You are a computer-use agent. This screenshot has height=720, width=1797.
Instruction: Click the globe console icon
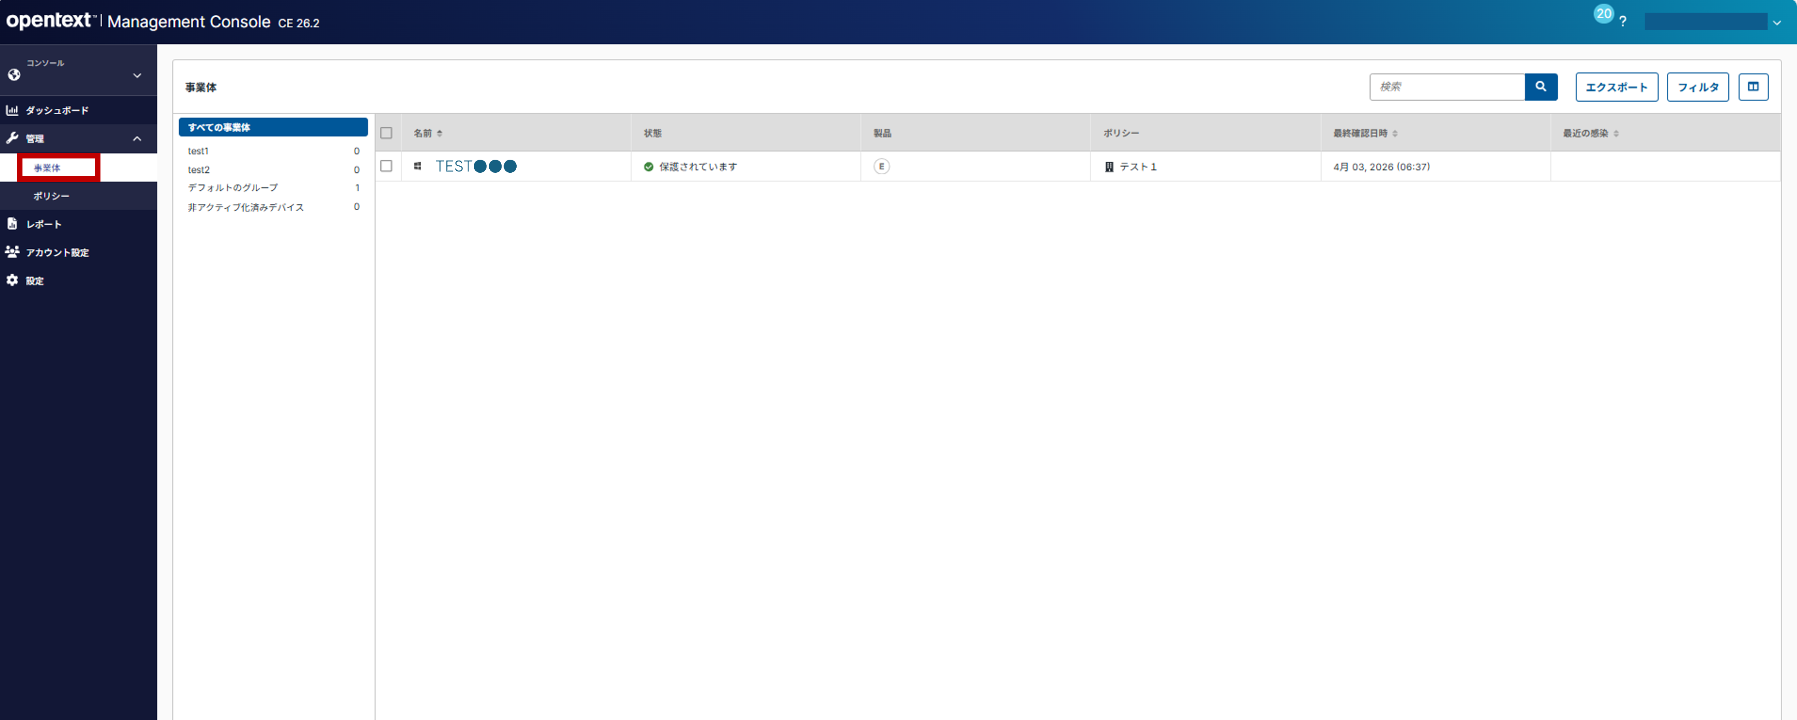click(x=14, y=75)
